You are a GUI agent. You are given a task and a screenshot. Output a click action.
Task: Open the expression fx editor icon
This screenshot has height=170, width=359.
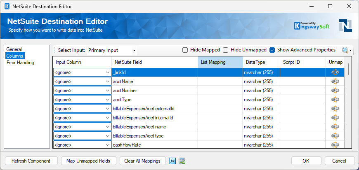172,161
